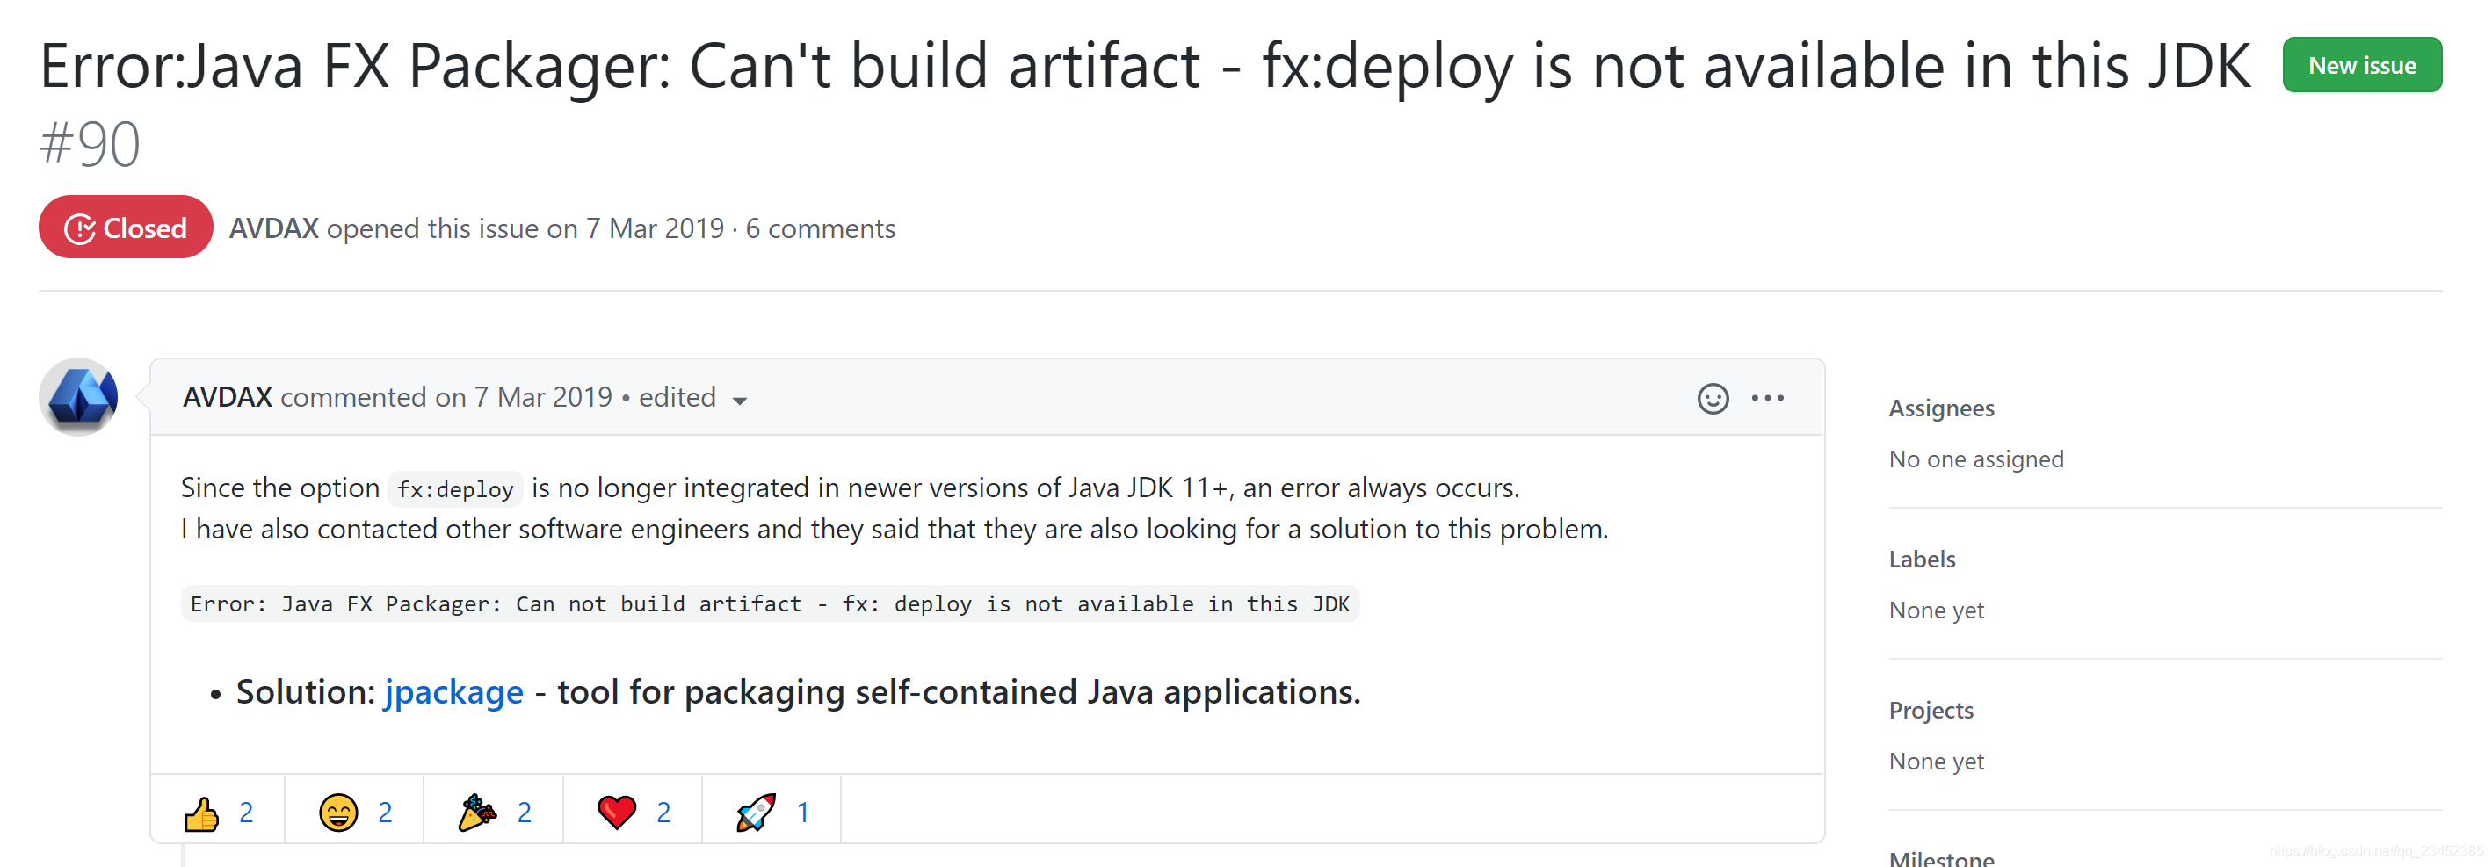This screenshot has height=867, width=2492.
Task: Click AVDAX's profile avatar
Action: coord(77,396)
